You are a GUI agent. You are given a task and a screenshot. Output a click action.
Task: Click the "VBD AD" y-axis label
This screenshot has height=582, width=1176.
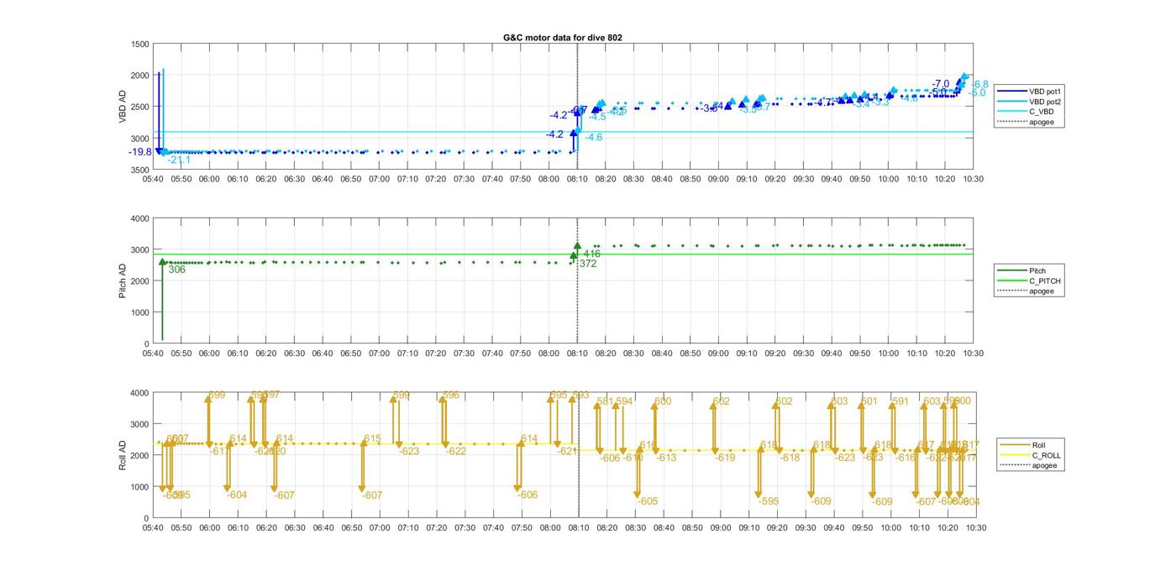123,107
